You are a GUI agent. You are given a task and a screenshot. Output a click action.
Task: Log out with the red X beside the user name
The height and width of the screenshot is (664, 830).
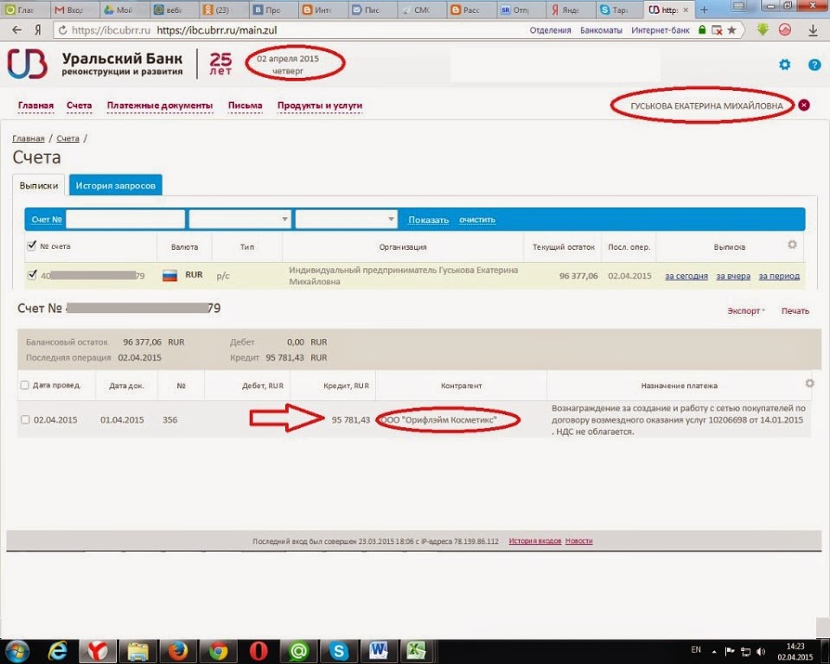point(803,105)
